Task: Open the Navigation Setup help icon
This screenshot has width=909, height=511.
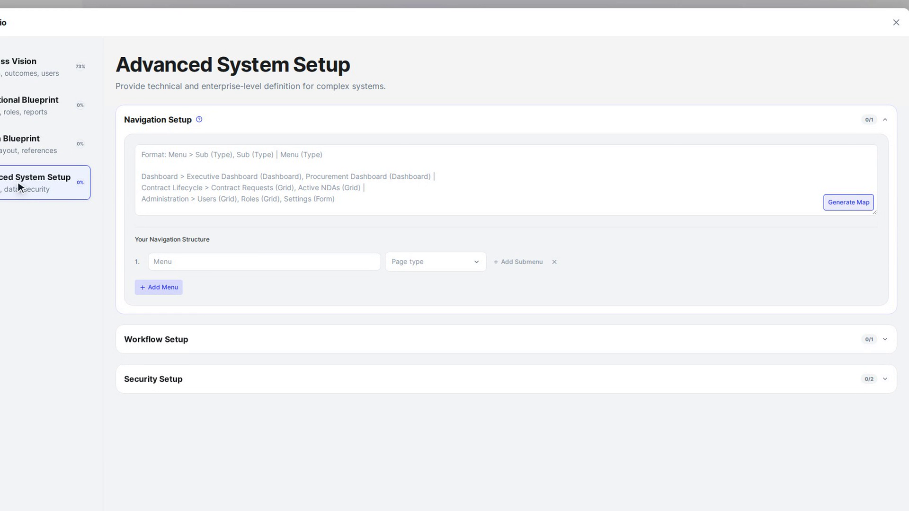Action: click(x=199, y=119)
